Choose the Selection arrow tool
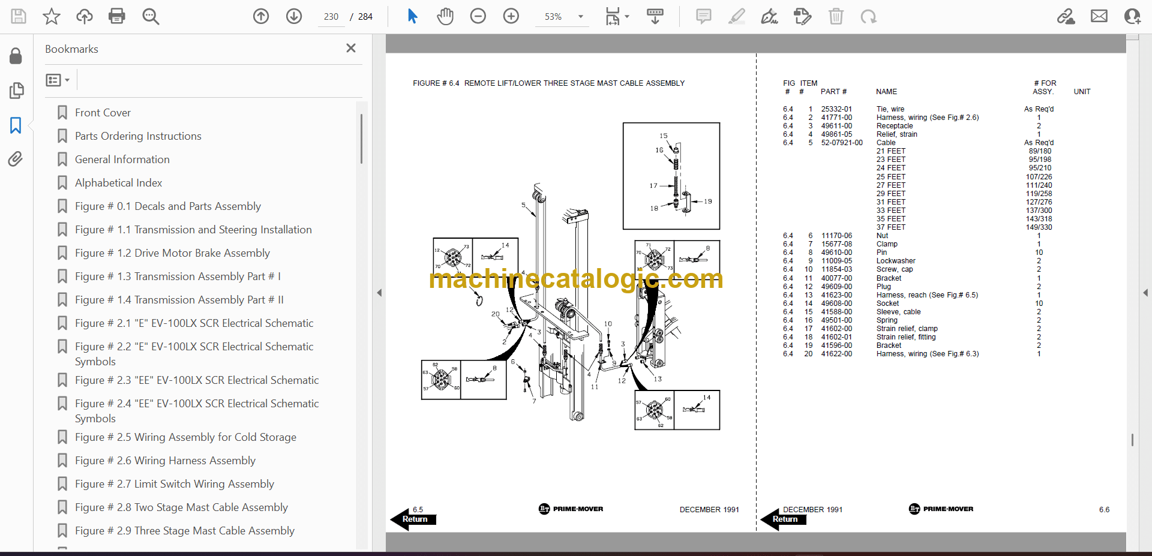Screen dimensions: 1152x556 point(412,16)
